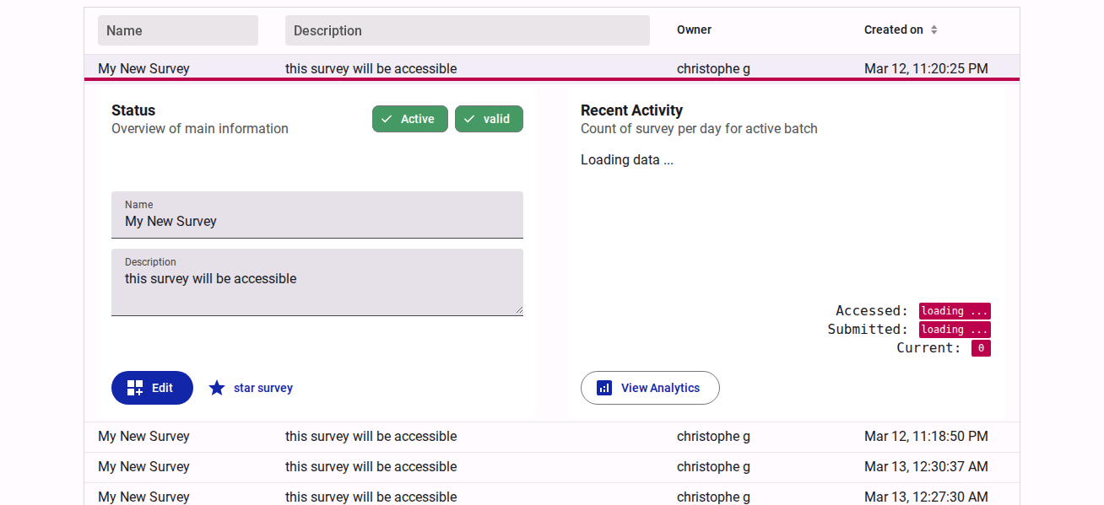Click the Mar 13, 12:27:30 AM date cell
This screenshot has height=505, width=1104.
pos(926,497)
